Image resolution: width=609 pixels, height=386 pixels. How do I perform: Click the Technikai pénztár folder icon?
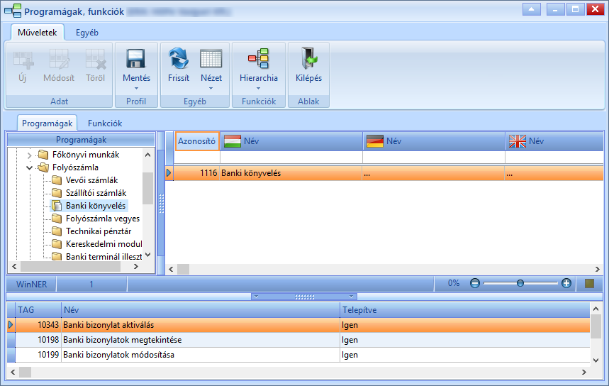pyautogui.click(x=57, y=231)
